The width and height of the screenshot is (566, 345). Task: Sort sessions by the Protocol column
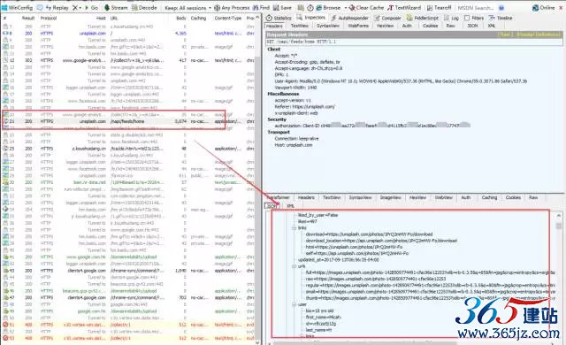(x=49, y=18)
